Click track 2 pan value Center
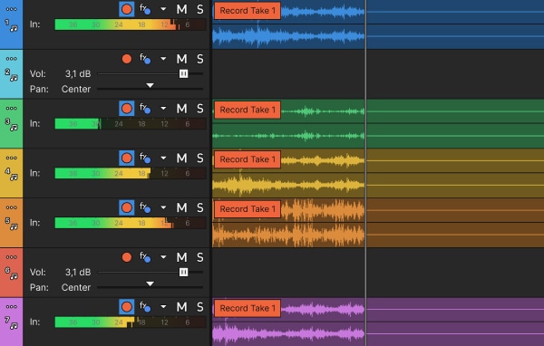This screenshot has width=544, height=346. (x=76, y=89)
